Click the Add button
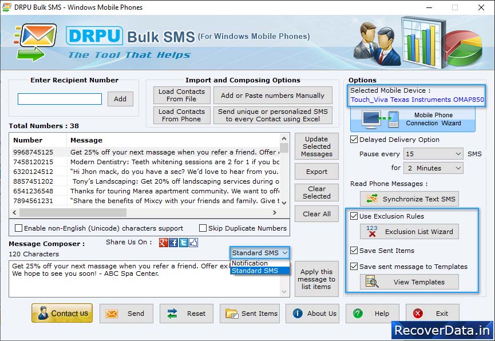The image size is (495, 341). click(x=120, y=99)
